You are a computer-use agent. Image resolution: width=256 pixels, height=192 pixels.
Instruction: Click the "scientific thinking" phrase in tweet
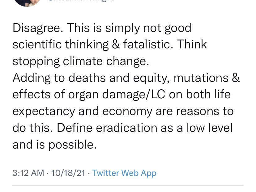(61, 45)
